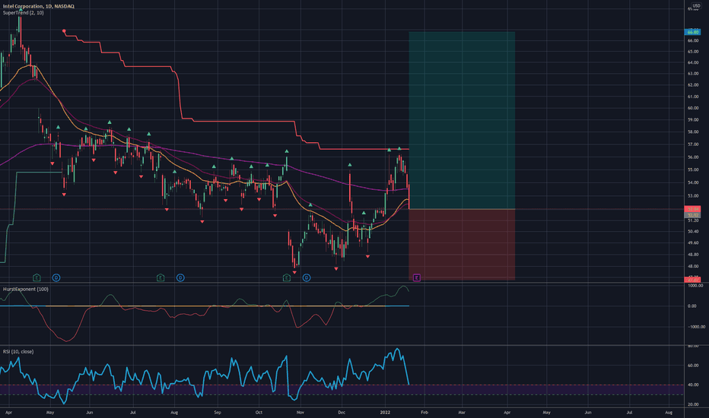
Task: Click the 57.00 price axis label
Action: pos(693,144)
